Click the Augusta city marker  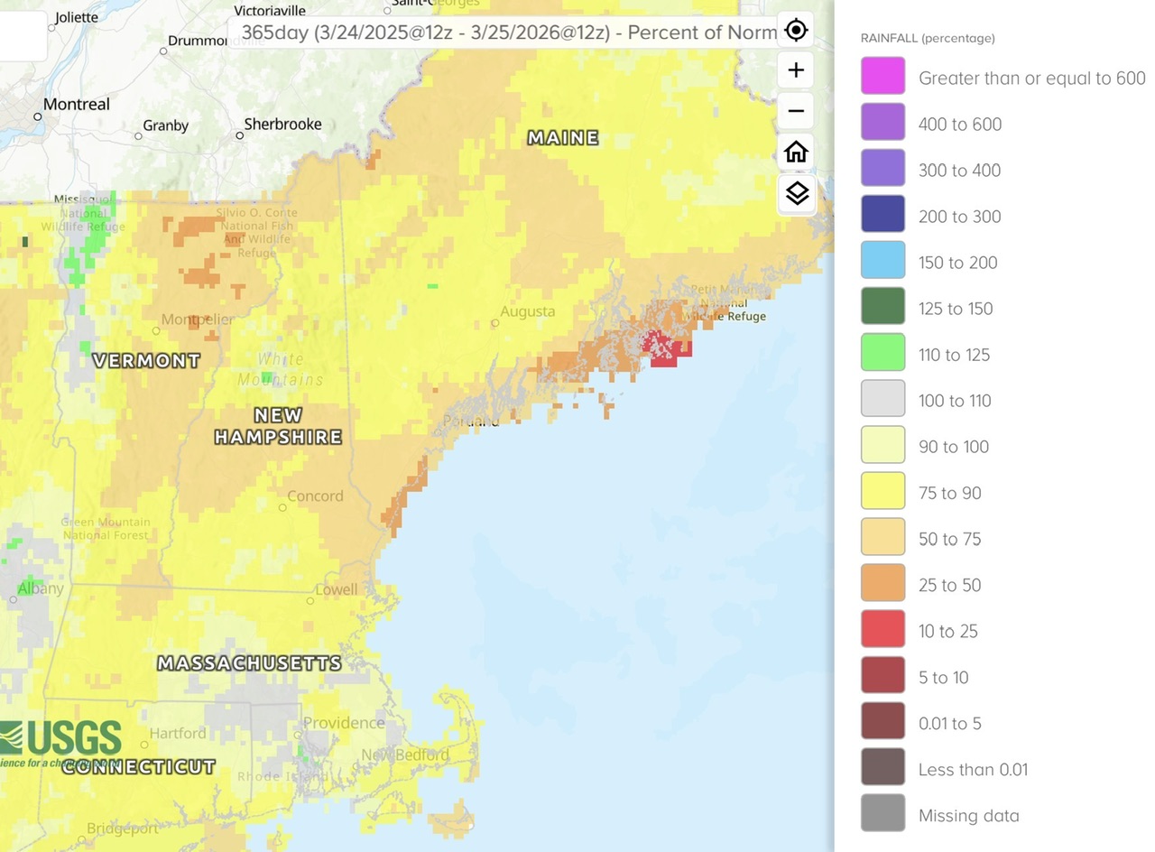click(494, 322)
